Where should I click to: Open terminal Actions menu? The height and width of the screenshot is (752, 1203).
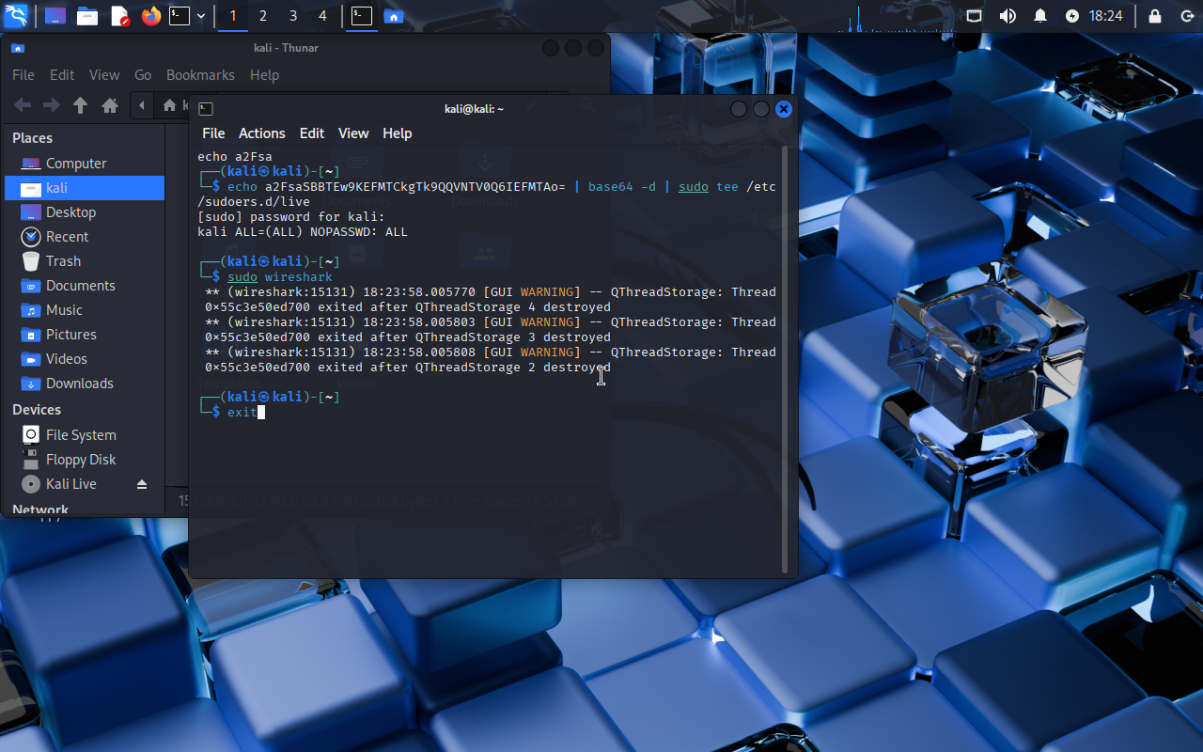coord(261,133)
